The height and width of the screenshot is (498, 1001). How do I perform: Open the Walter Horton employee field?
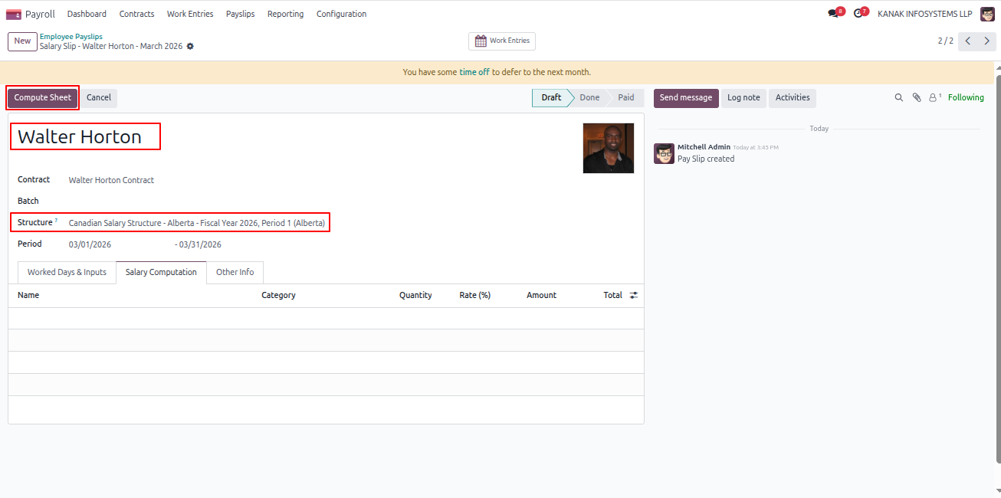[x=80, y=137]
